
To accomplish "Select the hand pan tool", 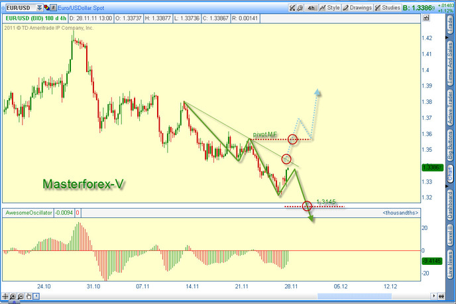I will [28, 297].
